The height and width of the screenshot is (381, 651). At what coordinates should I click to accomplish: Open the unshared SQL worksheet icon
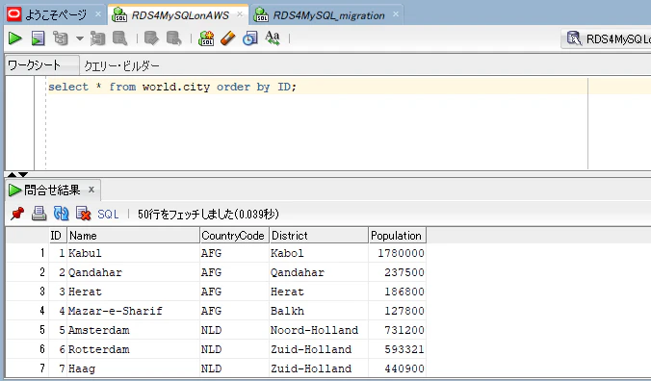[x=206, y=38]
